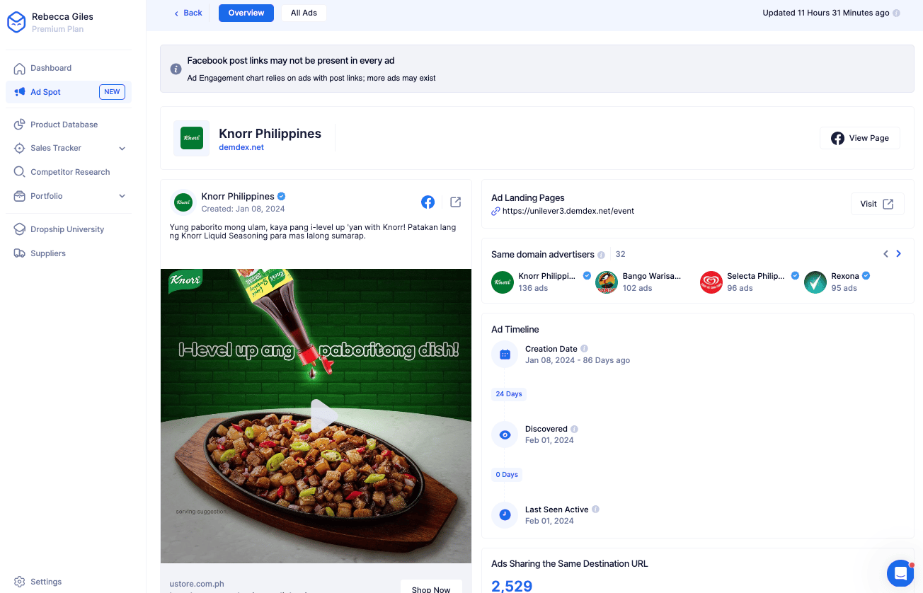Expand the Portfolio sidebar section
This screenshot has width=923, height=593.
click(x=122, y=196)
